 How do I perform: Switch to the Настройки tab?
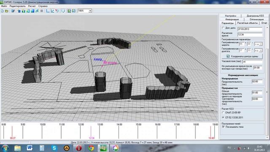(231, 16)
